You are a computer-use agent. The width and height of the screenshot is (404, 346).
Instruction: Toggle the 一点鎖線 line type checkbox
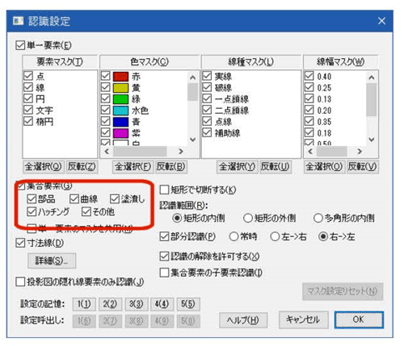click(x=207, y=98)
